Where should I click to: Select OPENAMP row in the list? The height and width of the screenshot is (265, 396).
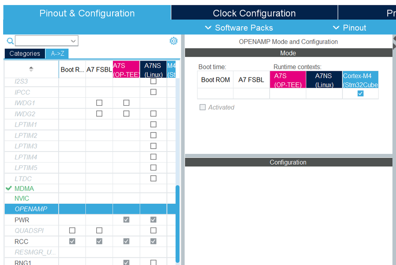(90, 209)
